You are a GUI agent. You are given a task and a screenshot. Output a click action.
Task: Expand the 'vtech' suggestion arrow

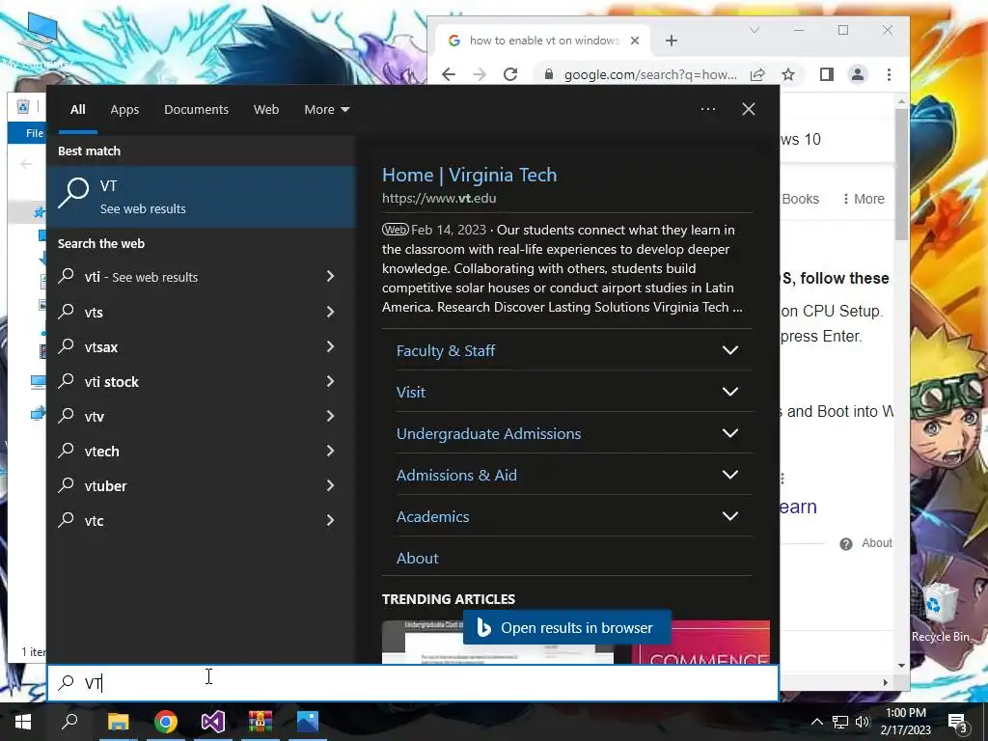click(x=330, y=451)
